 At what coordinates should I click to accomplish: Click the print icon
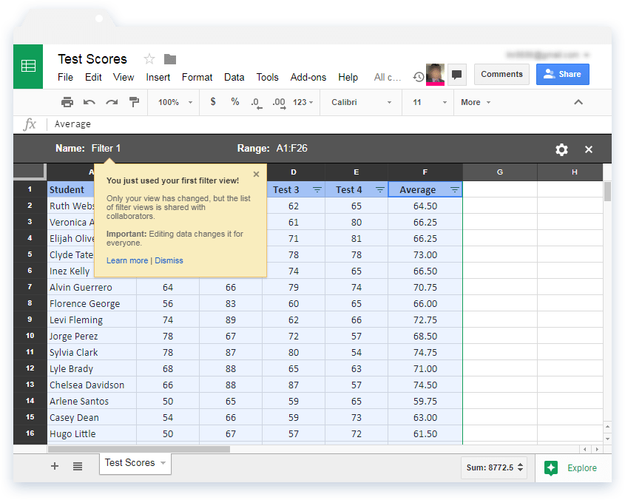click(x=67, y=103)
